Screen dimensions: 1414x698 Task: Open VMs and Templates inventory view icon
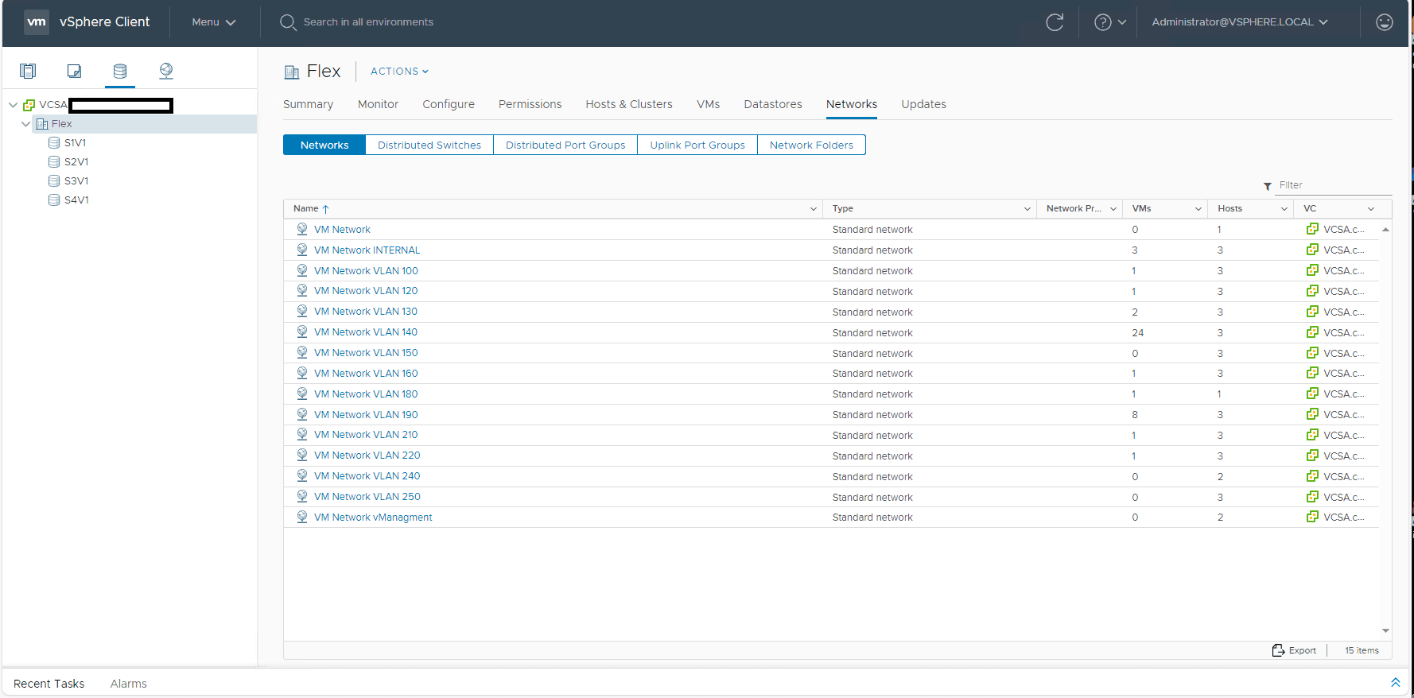(74, 71)
